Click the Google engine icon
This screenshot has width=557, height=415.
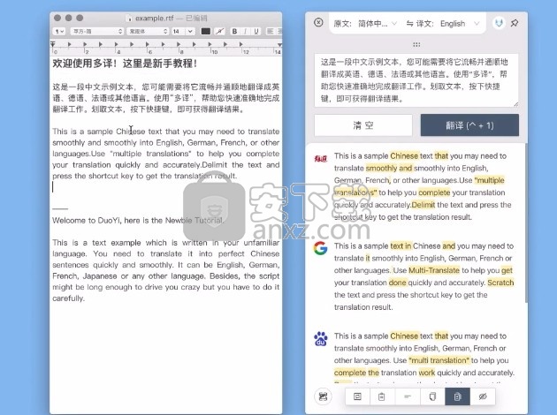(x=320, y=248)
